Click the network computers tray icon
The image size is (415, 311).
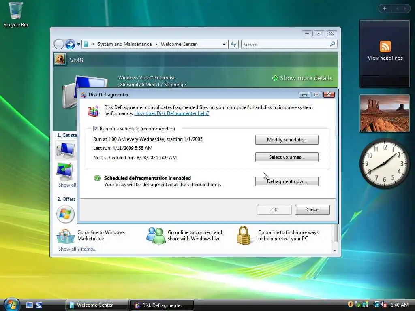(x=376, y=305)
